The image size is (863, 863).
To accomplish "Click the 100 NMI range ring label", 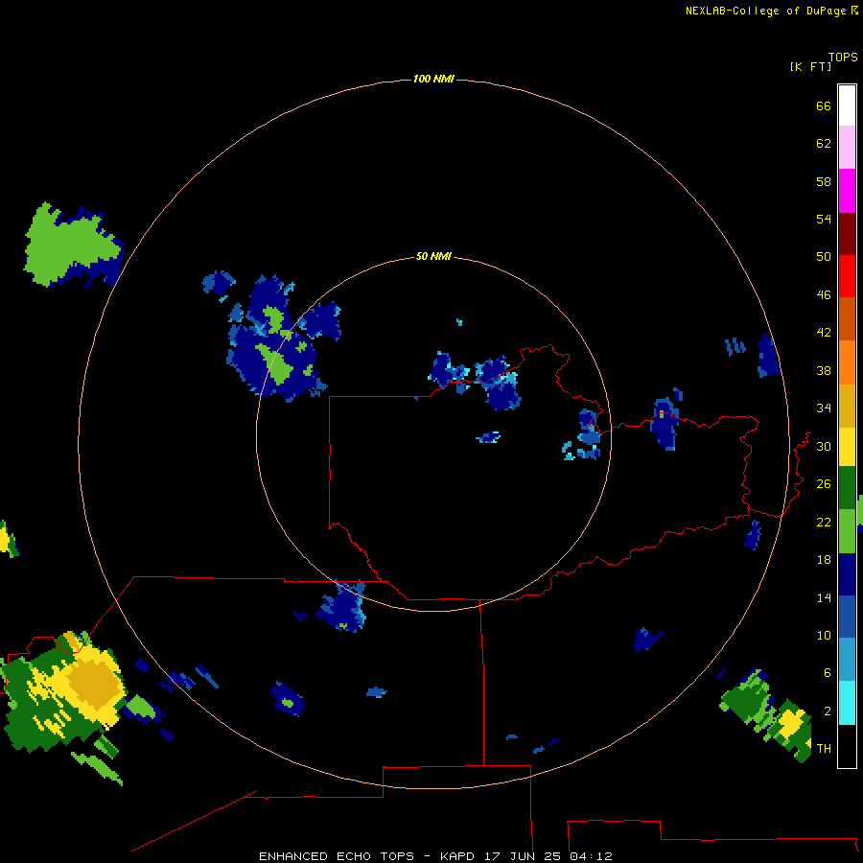I will click(433, 79).
